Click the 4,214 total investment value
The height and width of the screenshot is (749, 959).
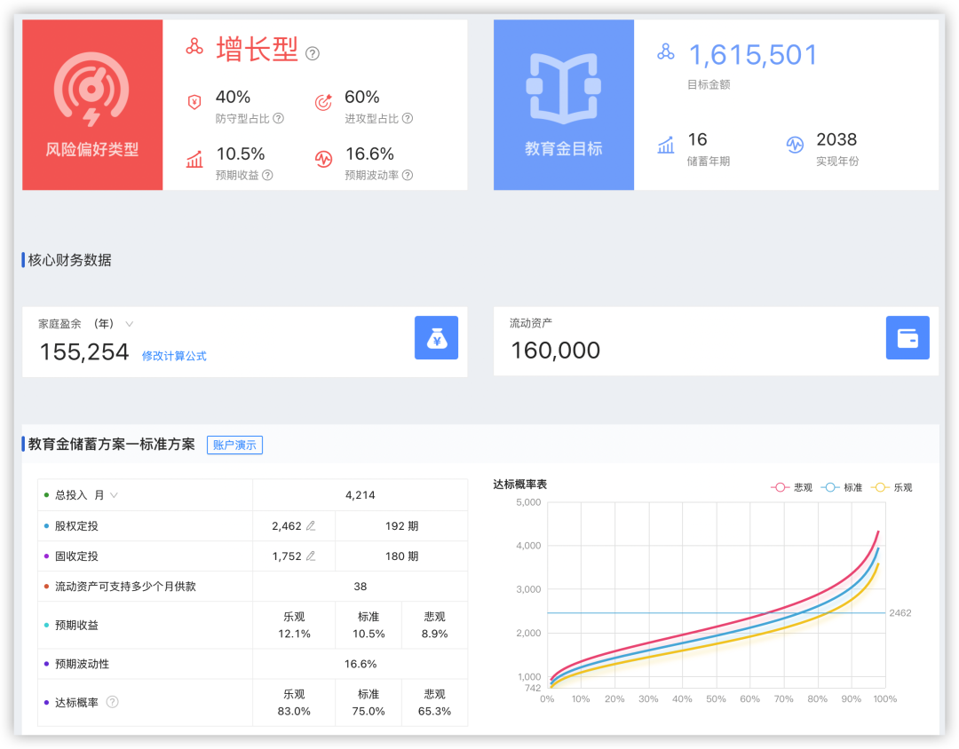pos(361,495)
